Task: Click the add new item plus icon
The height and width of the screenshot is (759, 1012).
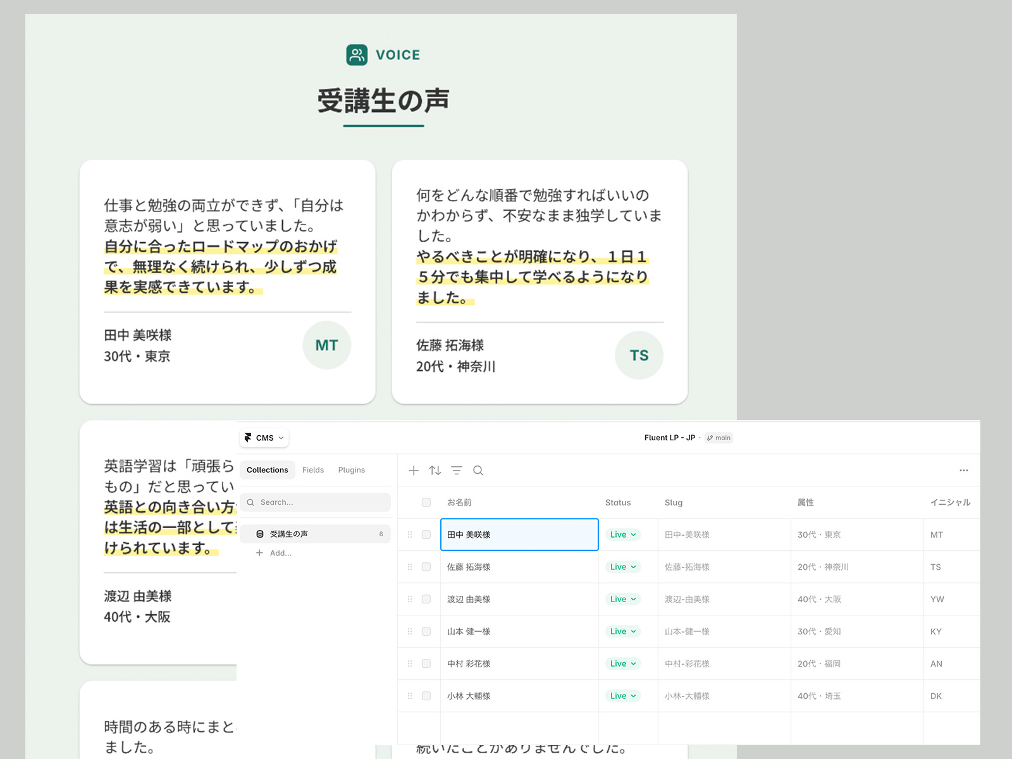Action: [x=414, y=470]
